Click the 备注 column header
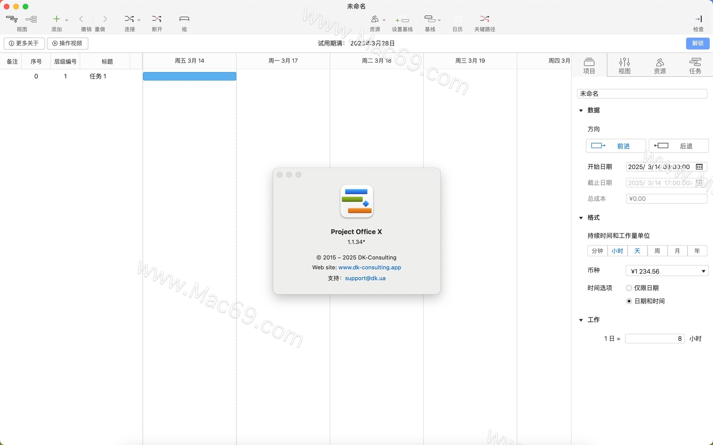The image size is (713, 445). [x=12, y=62]
